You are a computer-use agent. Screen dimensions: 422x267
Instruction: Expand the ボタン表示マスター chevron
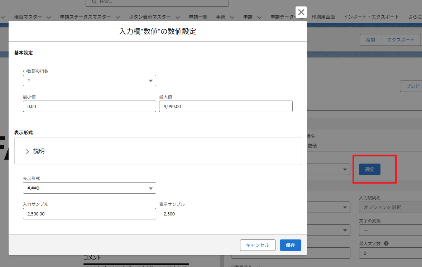178,17
